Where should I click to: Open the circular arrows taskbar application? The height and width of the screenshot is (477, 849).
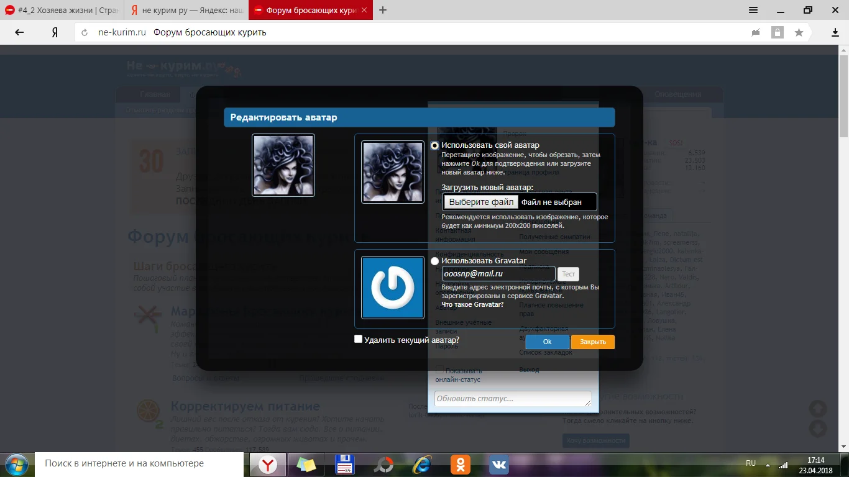(383, 464)
